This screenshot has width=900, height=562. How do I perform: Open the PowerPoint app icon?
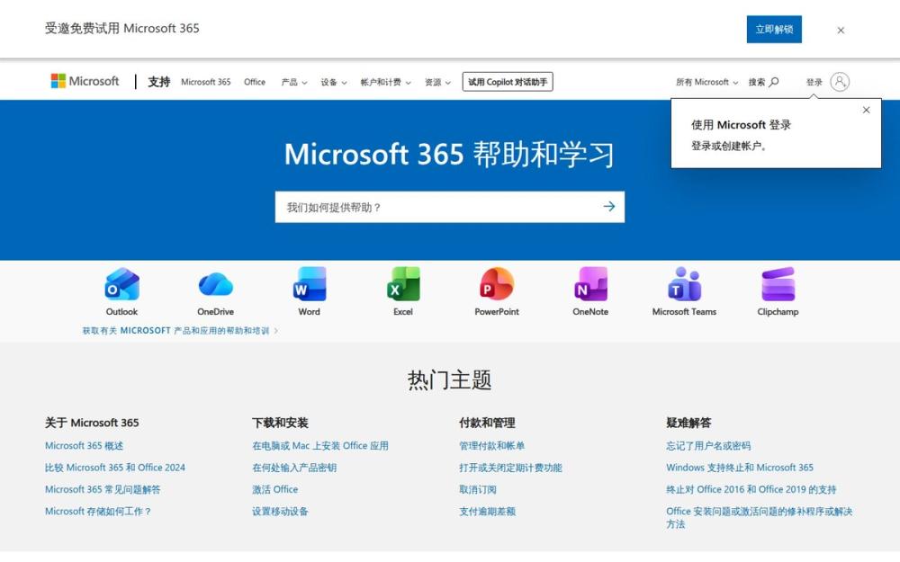pos(496,283)
